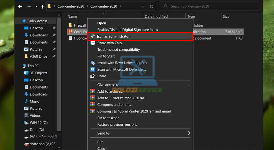This screenshot has height=150, width=274.
Task: Sort files by Date modified column
Action: tap(156, 16)
